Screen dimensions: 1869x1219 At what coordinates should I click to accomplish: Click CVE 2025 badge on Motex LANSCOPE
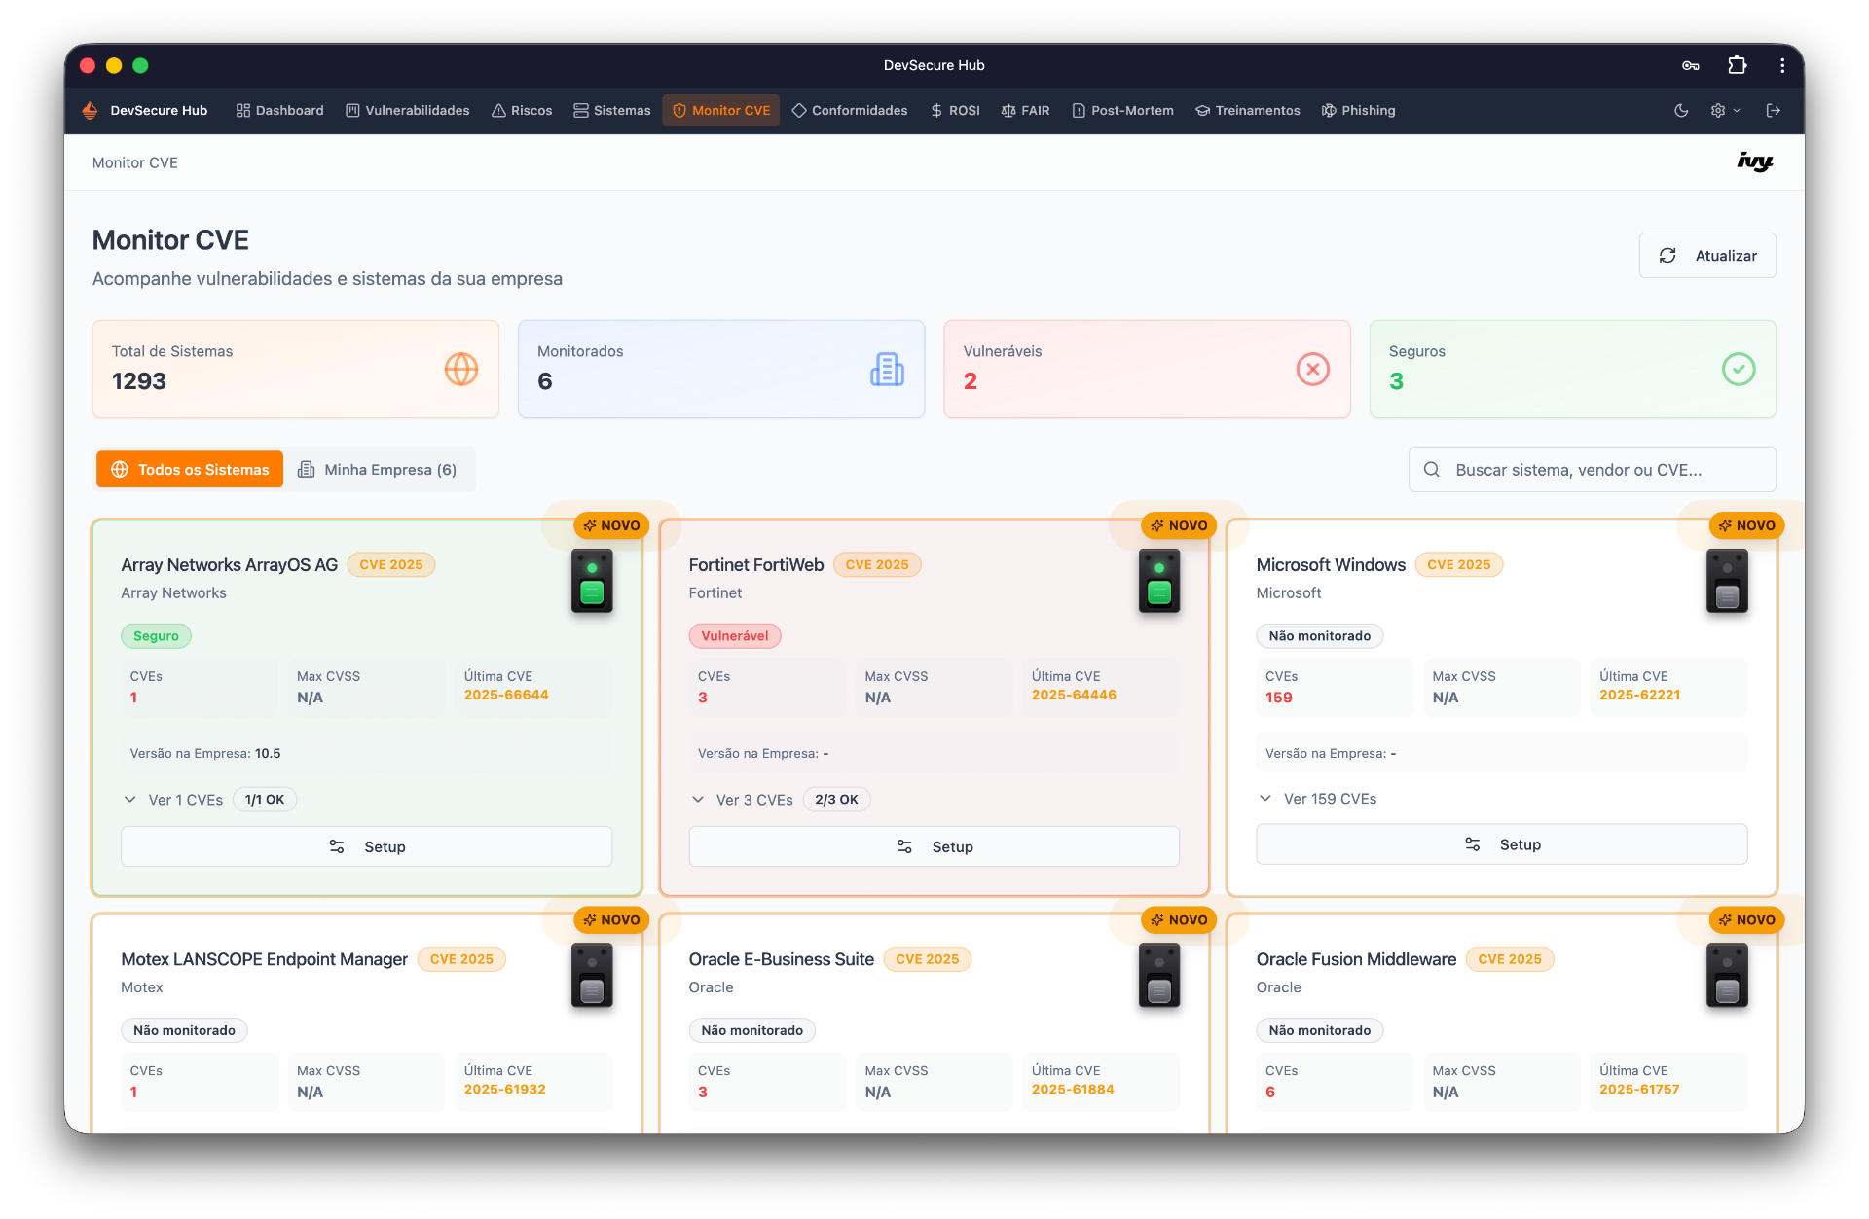tap(461, 959)
